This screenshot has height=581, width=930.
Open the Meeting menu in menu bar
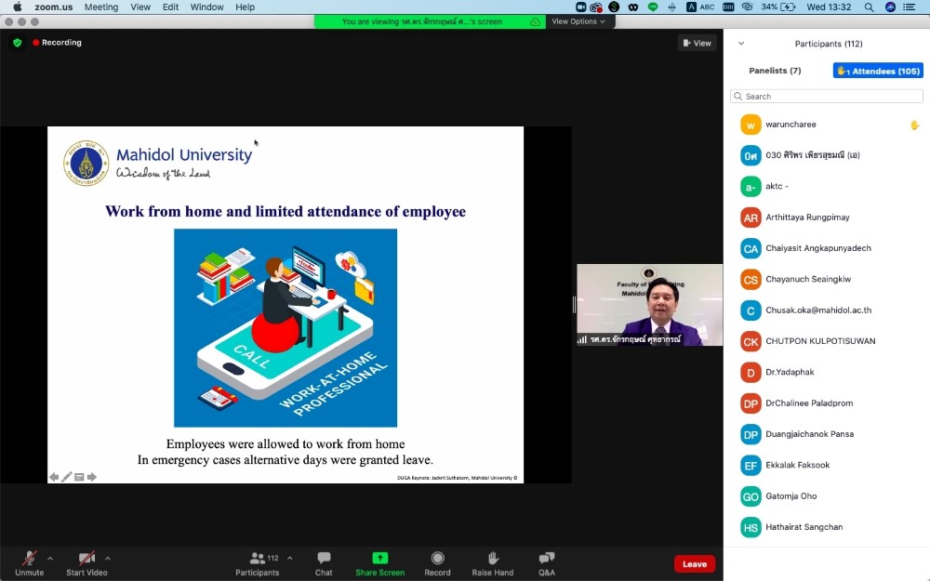click(x=101, y=7)
